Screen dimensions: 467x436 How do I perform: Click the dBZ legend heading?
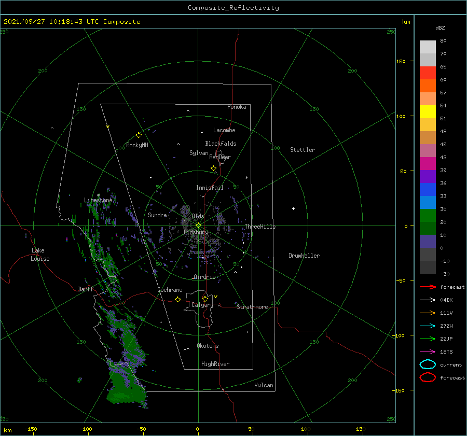coord(440,27)
